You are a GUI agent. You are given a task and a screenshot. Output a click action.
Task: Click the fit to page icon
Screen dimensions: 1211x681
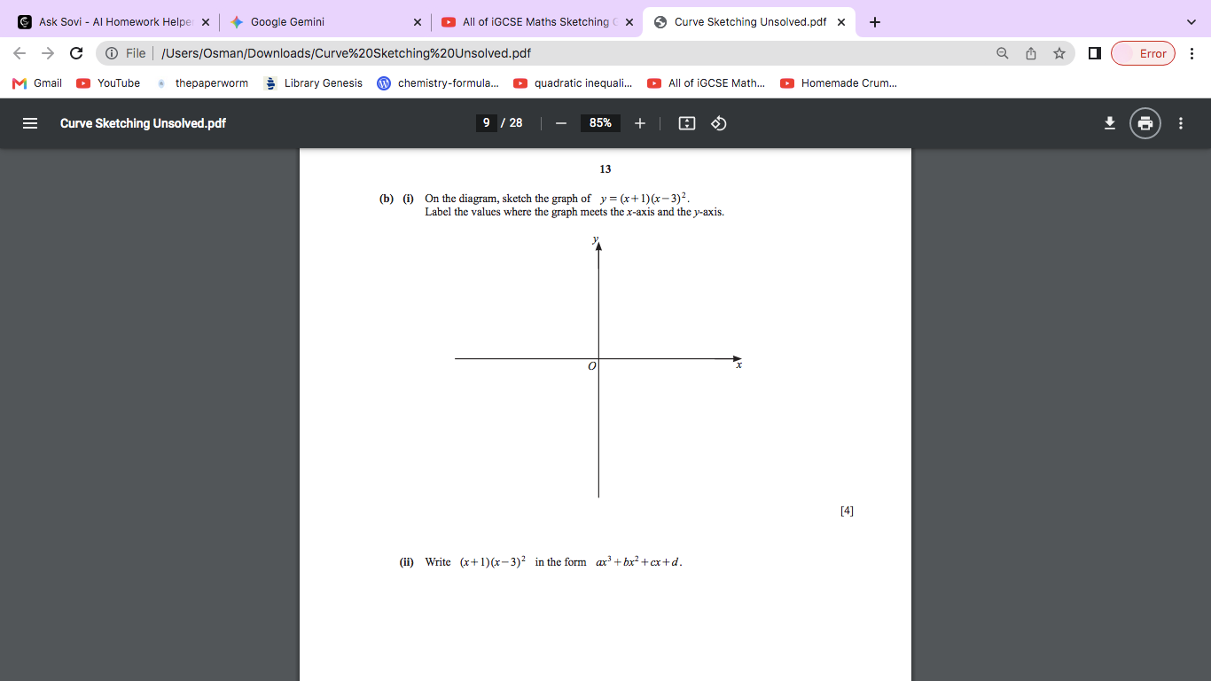[687, 123]
